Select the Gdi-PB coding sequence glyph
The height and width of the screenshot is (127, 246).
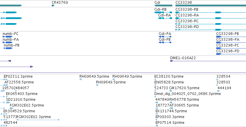(x=165, y=42)
